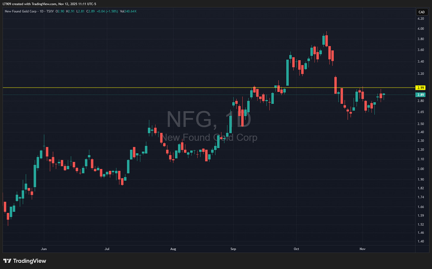The image size is (432, 269).
Task: Click the low value L2.81
Action: [80, 11]
